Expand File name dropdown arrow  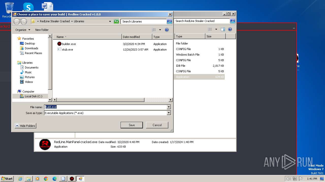(169, 107)
